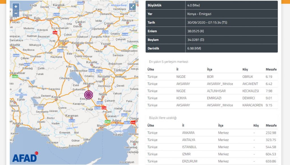Click the E982 road shield near Mersin
Screen dimensions: 290x165
click(108, 122)
